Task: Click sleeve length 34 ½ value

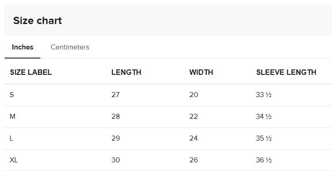Action: click(263, 117)
